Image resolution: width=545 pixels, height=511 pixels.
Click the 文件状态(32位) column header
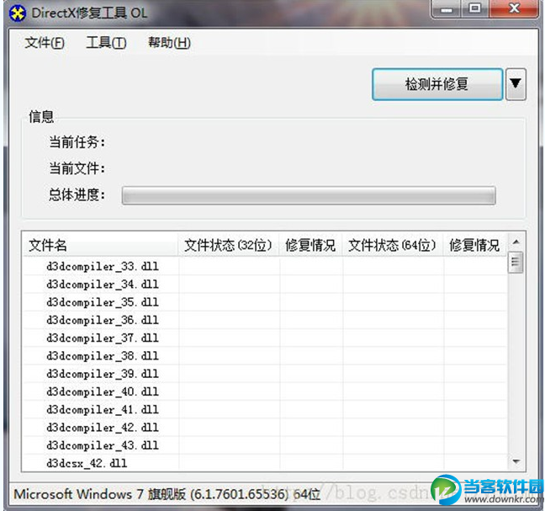(229, 245)
